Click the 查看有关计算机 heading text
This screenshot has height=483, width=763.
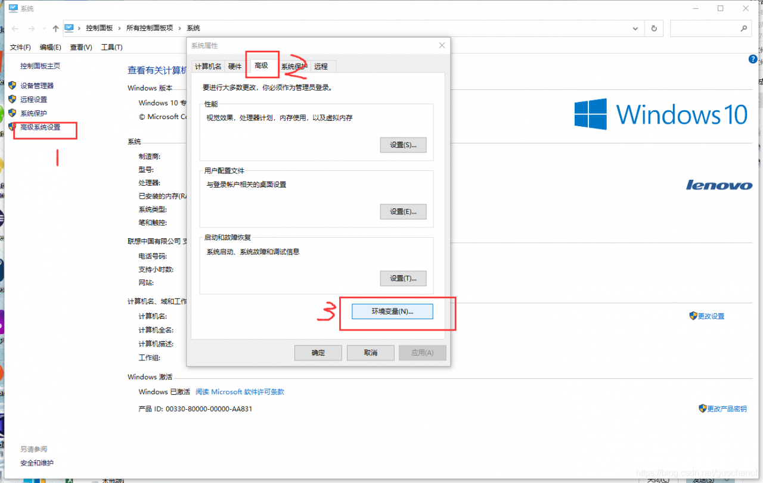click(157, 70)
